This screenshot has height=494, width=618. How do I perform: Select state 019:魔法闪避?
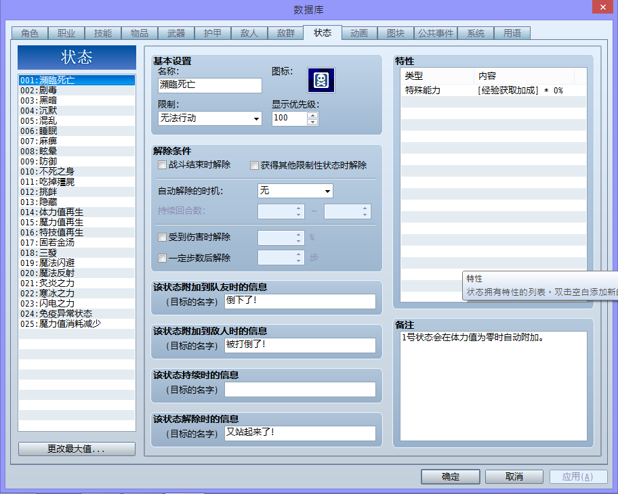77,263
